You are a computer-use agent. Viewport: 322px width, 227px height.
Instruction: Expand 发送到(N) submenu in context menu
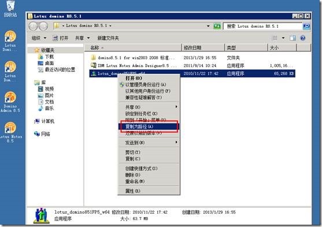point(149,143)
